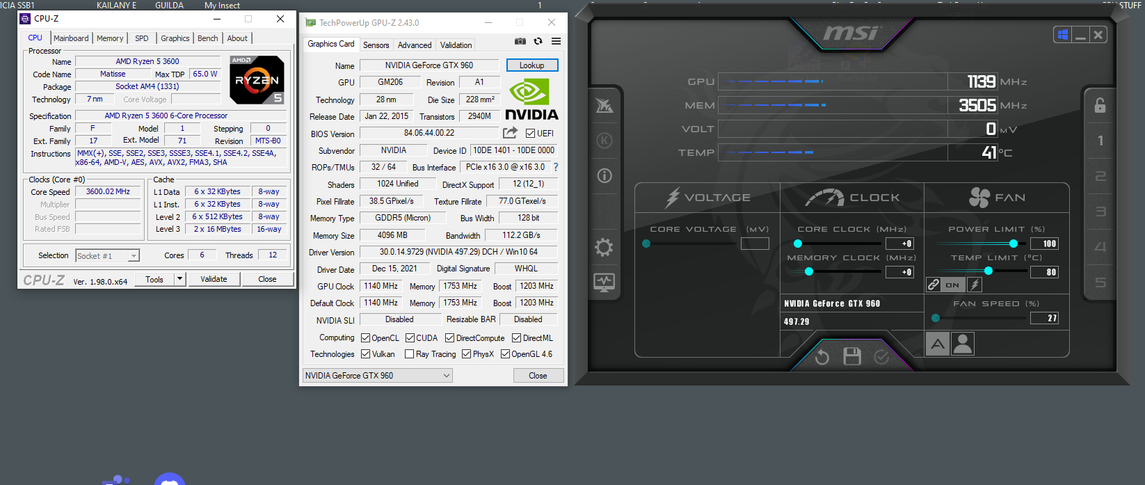Open the SPD tab in CPU-Z

point(142,38)
